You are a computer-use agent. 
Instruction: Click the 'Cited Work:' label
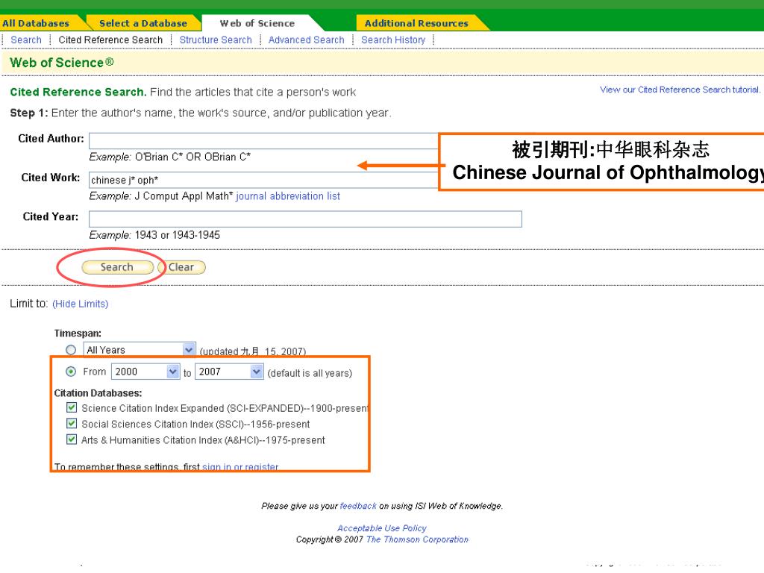click(51, 178)
